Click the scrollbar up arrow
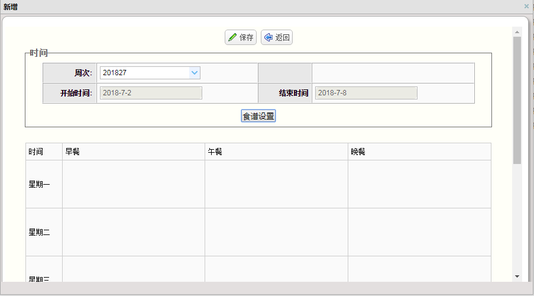Viewport: 534px width, 296px height. [x=517, y=31]
